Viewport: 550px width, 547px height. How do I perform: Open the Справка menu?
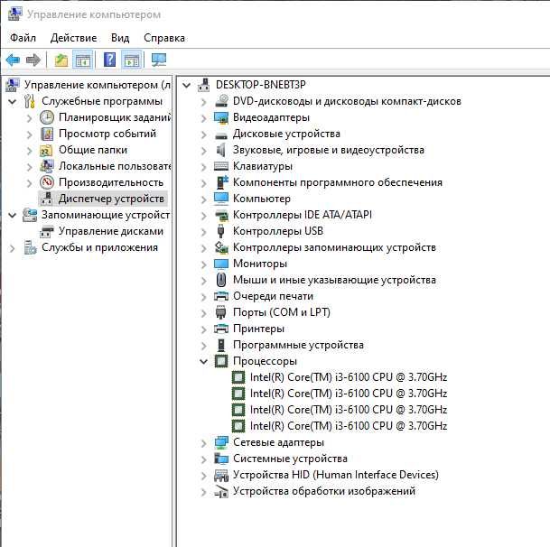pos(164,38)
